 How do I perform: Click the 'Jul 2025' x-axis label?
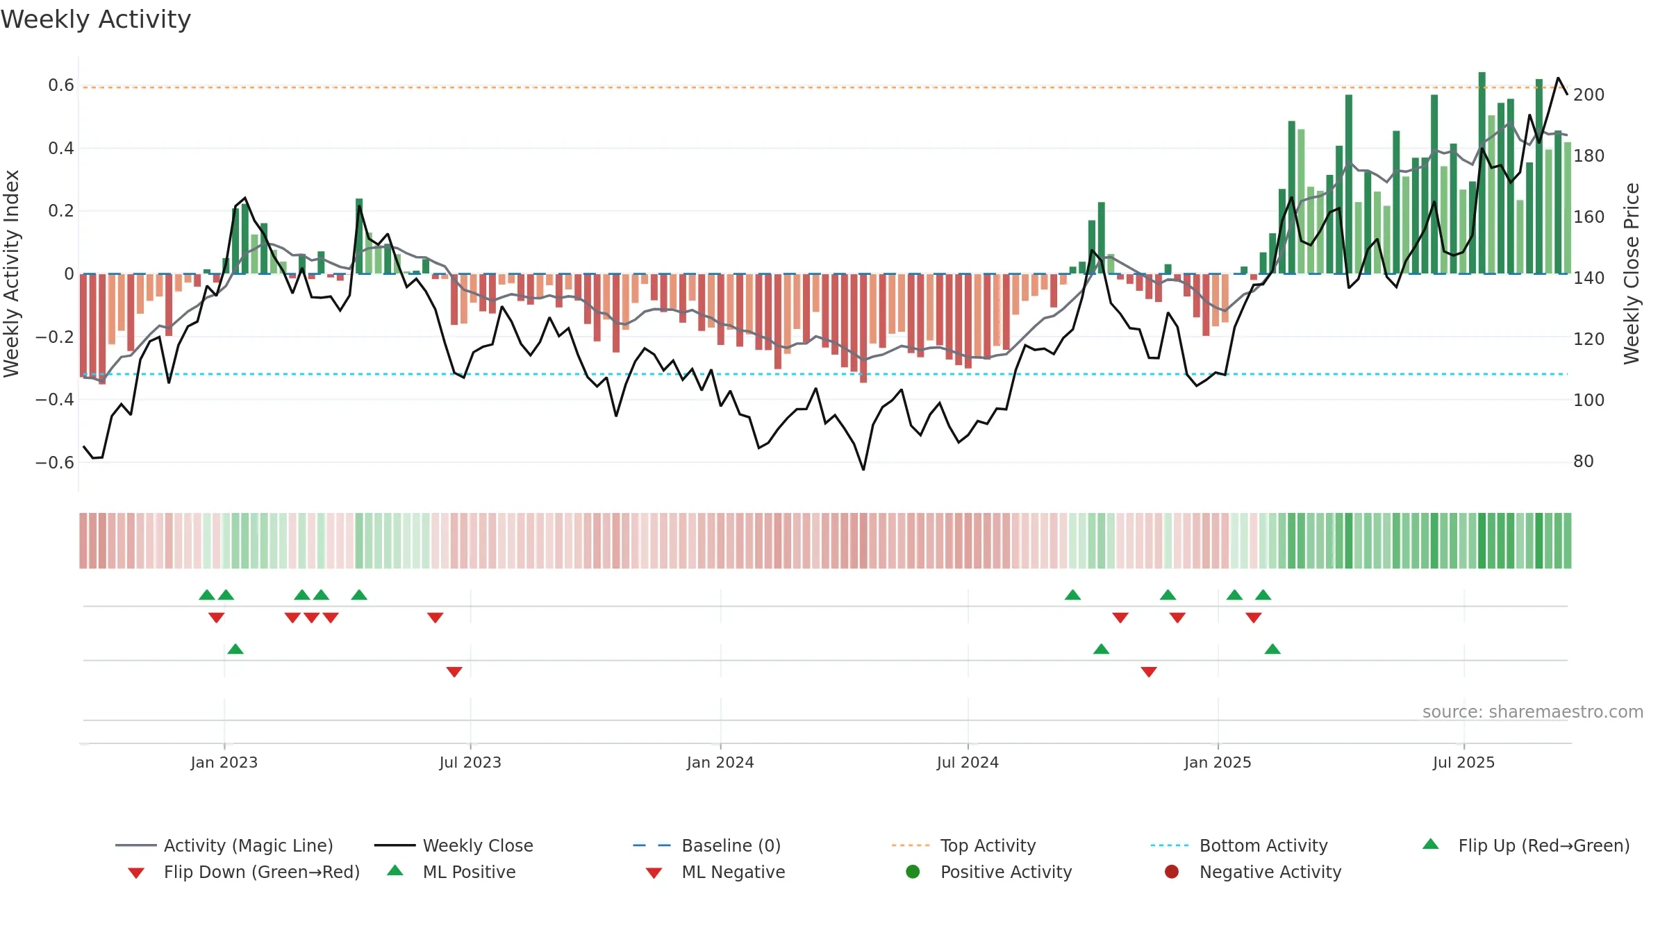(x=1463, y=762)
